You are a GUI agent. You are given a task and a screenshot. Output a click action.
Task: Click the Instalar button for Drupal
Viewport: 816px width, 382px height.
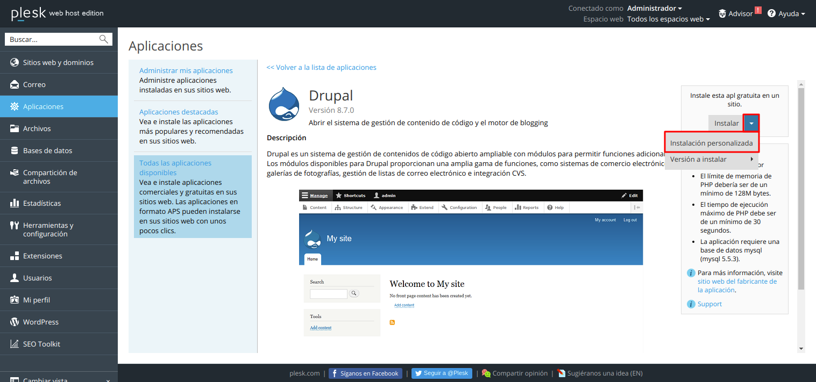(x=726, y=122)
